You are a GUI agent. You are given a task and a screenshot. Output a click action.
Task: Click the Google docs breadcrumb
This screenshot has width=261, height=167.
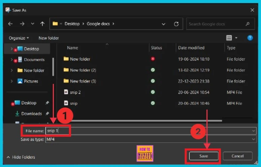click(x=98, y=24)
